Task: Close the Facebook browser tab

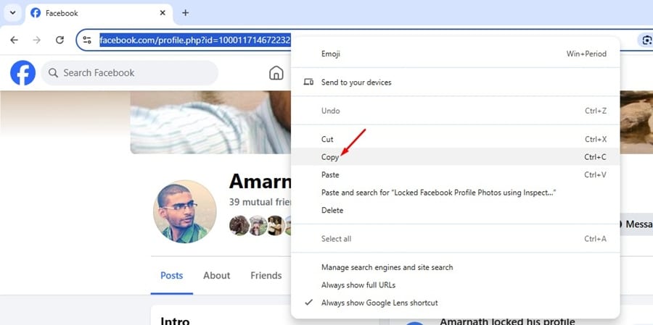Action: [x=163, y=13]
